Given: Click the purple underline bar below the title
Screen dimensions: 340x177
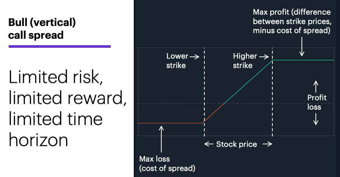Looking at the screenshot, I should pos(60,46).
